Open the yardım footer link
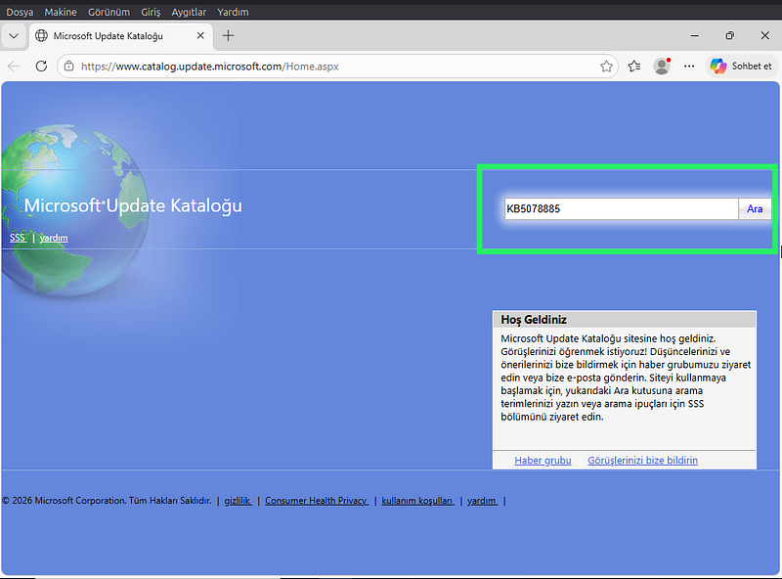 (482, 501)
